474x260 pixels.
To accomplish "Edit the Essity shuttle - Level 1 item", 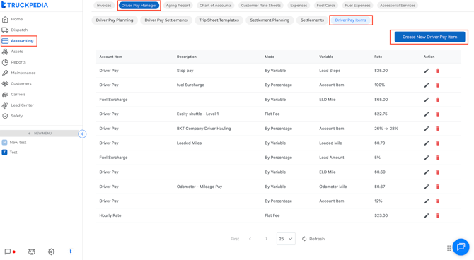I will pyautogui.click(x=426, y=114).
